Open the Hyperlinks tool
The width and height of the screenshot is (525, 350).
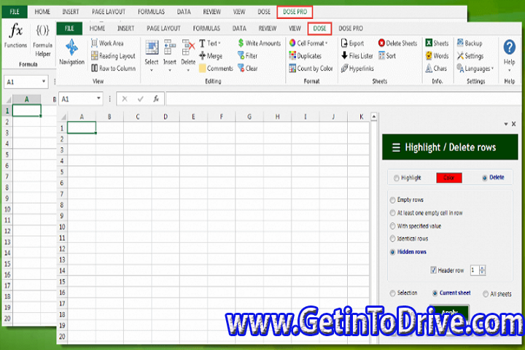tap(357, 69)
